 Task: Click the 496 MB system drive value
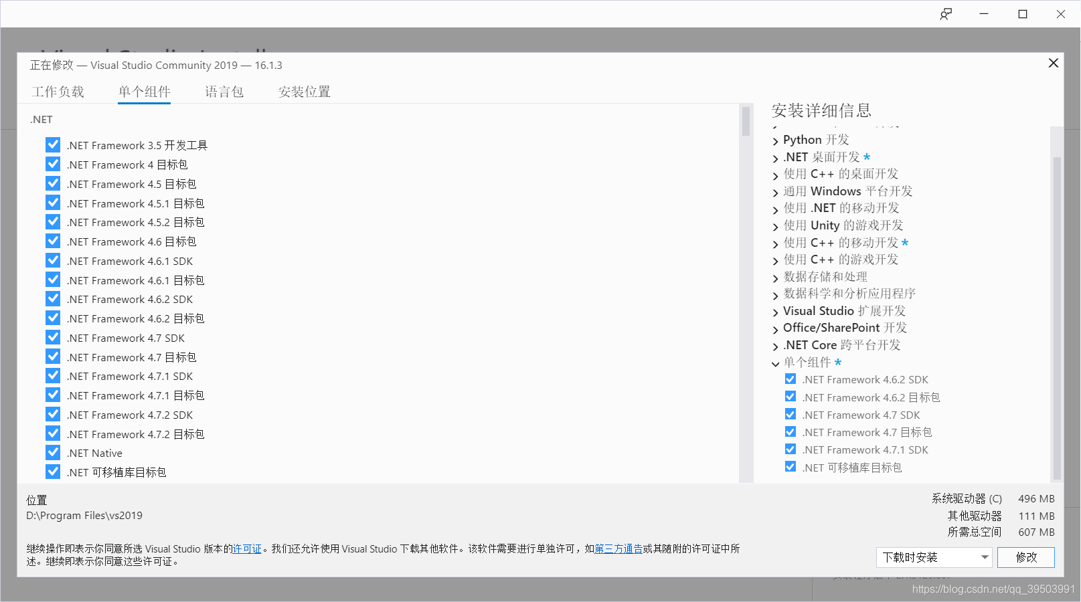click(1036, 498)
